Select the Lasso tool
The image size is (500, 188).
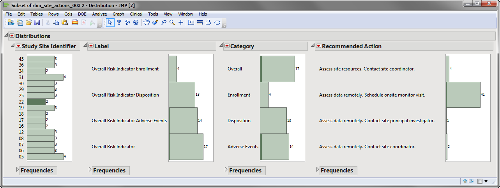164,23
